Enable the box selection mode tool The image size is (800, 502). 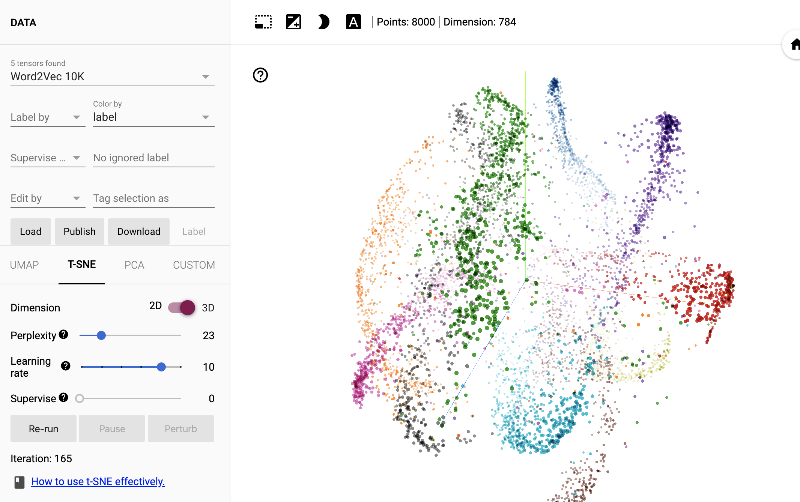coord(263,22)
